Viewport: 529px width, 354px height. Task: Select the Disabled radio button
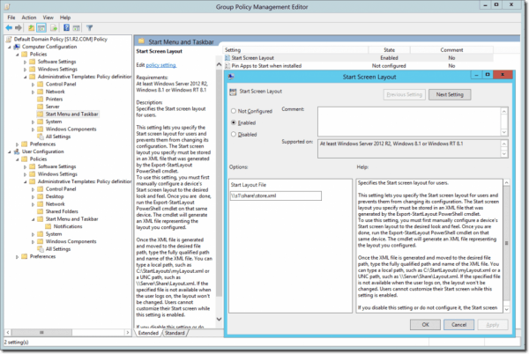[233, 136]
